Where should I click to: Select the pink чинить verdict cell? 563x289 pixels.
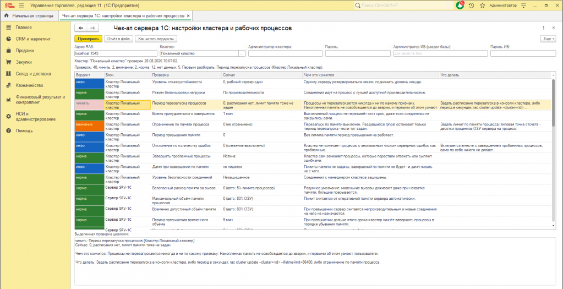[x=89, y=105]
